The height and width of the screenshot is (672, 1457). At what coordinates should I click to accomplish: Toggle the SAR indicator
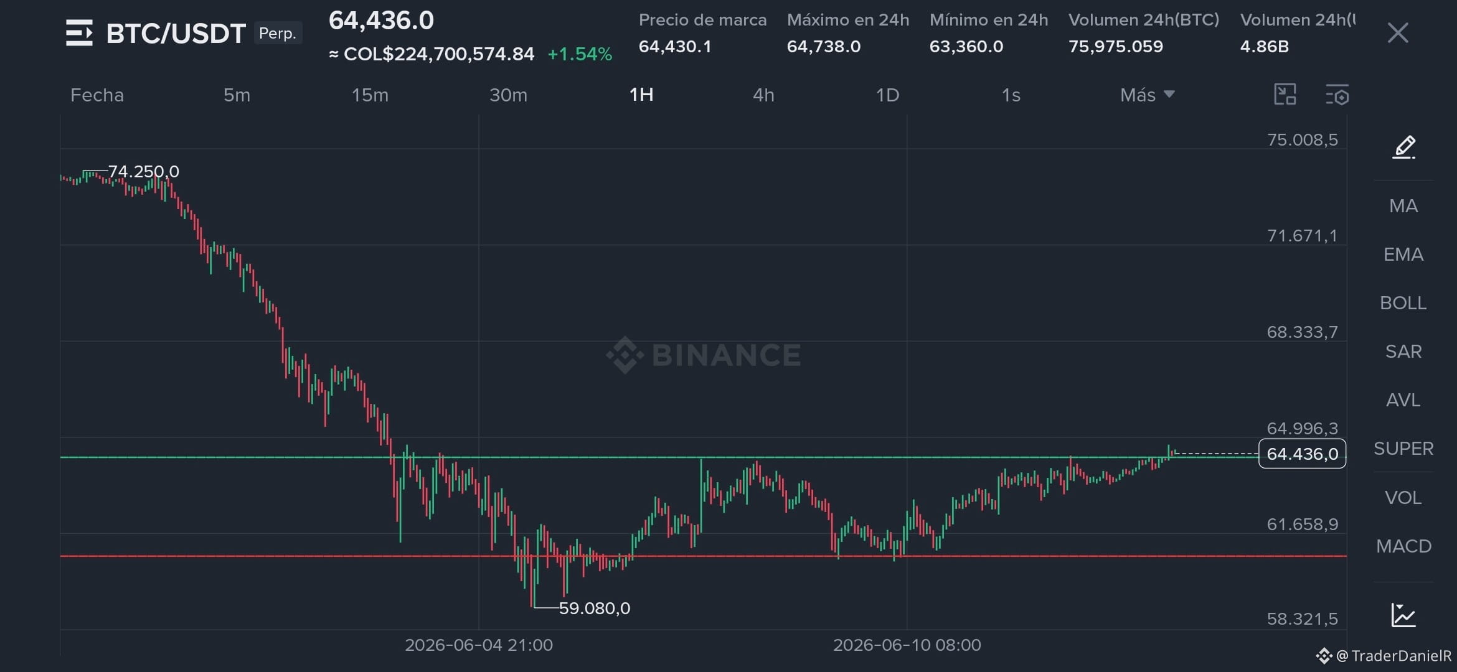click(x=1403, y=352)
